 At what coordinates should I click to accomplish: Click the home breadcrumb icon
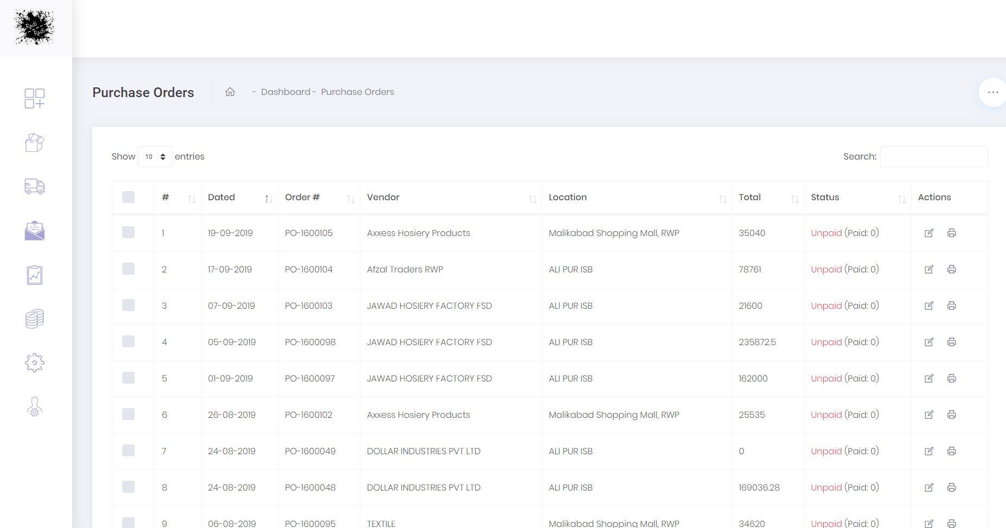click(x=230, y=92)
